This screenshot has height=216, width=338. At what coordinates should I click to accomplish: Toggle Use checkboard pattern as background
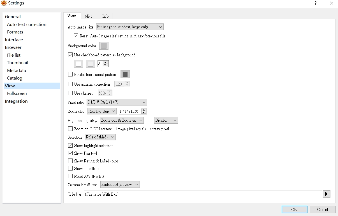tap(70, 55)
